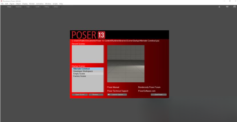The image size is (237, 122).
Task: Maximize the Poser window
Action: click(x=230, y=1)
